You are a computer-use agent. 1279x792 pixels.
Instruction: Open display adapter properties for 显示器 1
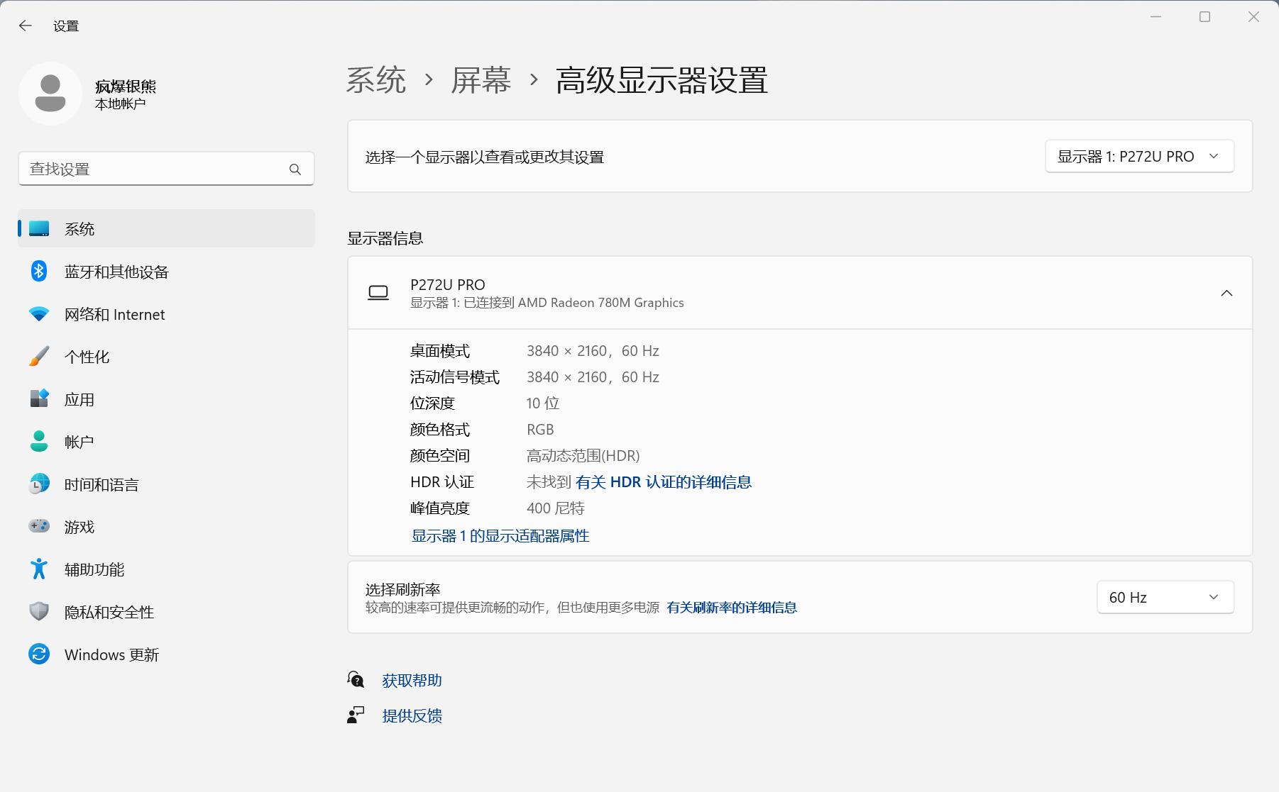[499, 536]
